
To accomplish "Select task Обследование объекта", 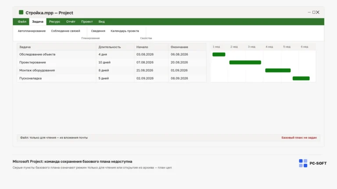I will [x=37, y=54].
